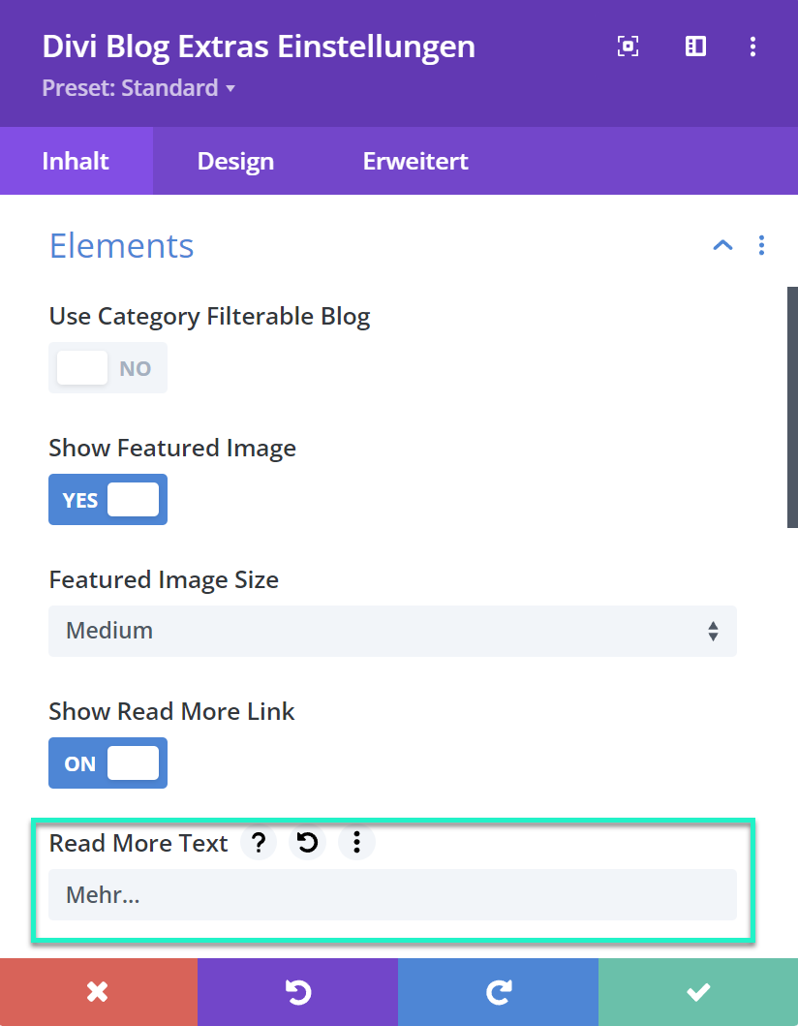Click the red discard changes X button
The width and height of the screenshot is (798, 1026).
click(x=98, y=992)
